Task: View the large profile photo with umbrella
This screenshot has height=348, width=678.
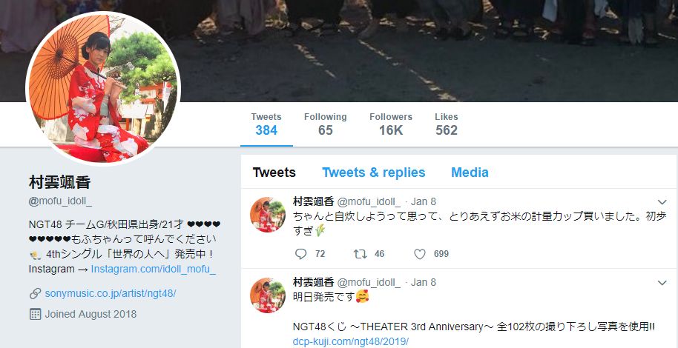Action: click(103, 89)
